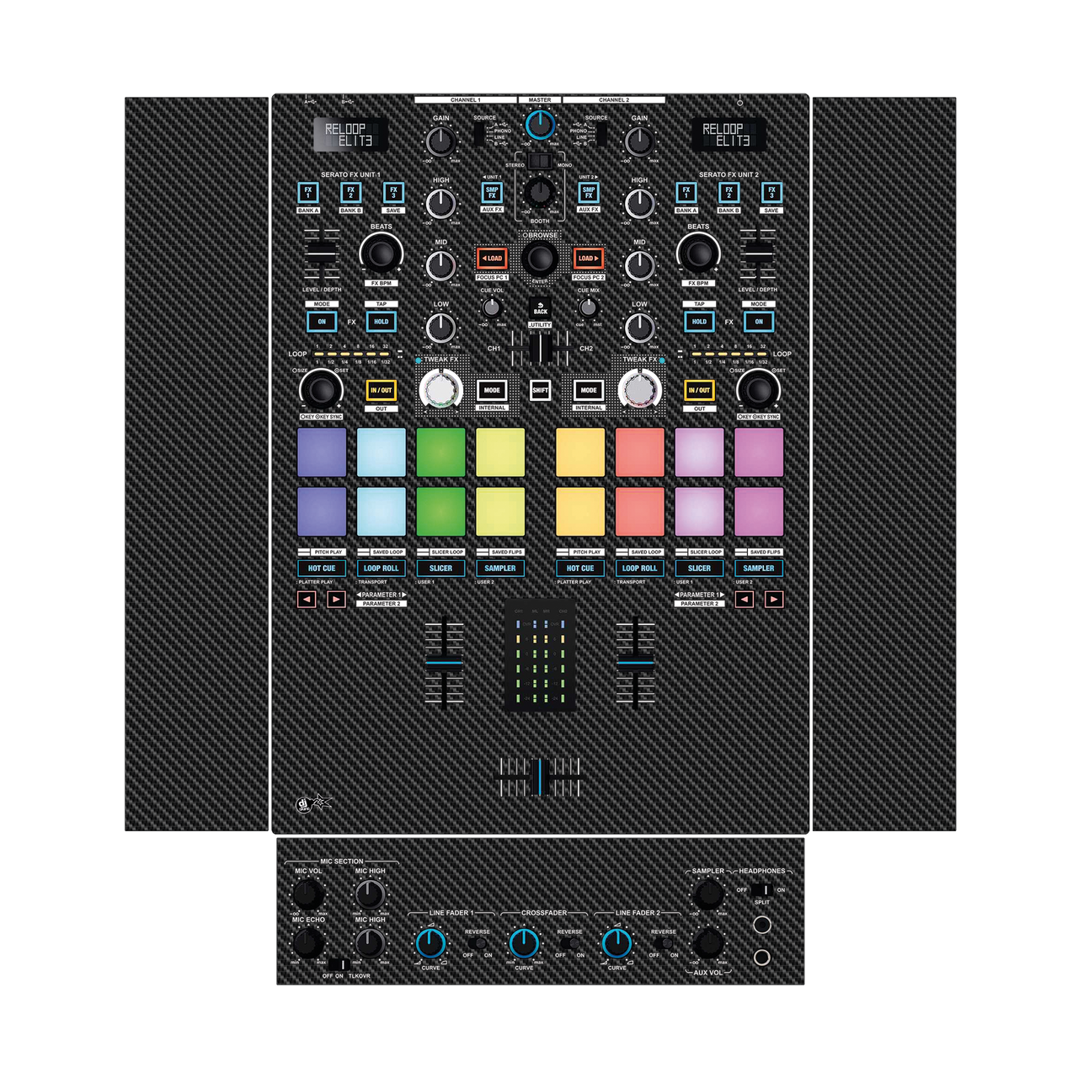The image size is (1078, 1078).
Task: Click FX 3 Save button in FX Unit 1
Action: click(x=393, y=193)
